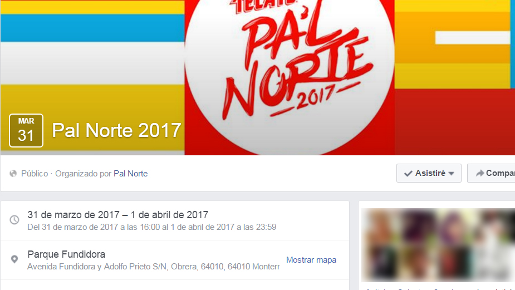This screenshot has width=515, height=290.
Task: Show the map with Mostrar mapa
Action: (311, 260)
